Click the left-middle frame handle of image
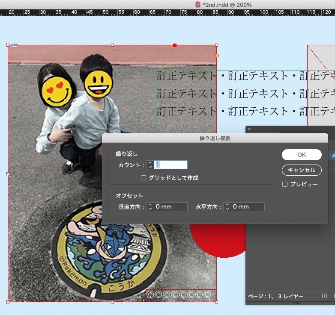The height and width of the screenshot is (315, 335). (8, 174)
